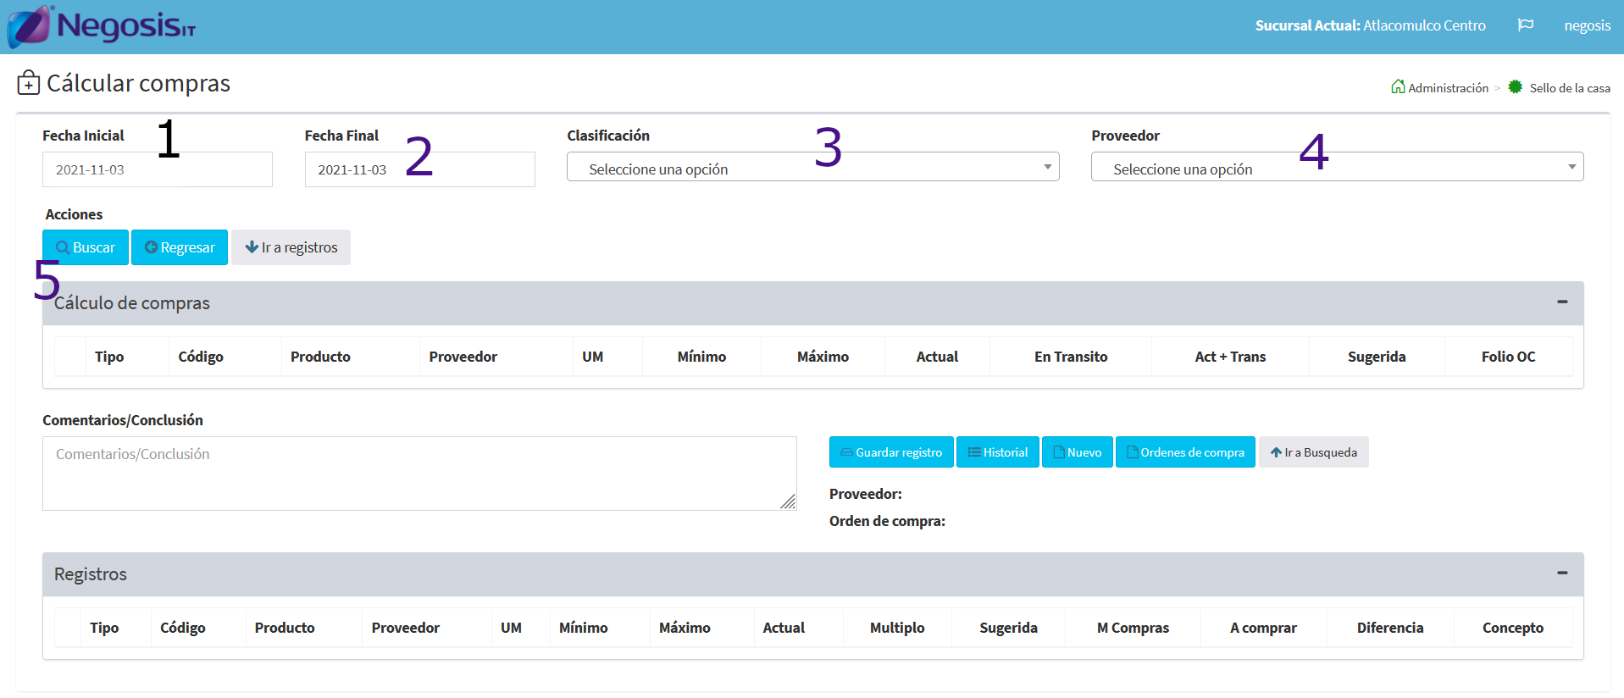This screenshot has height=698, width=1624.
Task: Click the green Sello de la casa icon
Action: click(x=1515, y=87)
